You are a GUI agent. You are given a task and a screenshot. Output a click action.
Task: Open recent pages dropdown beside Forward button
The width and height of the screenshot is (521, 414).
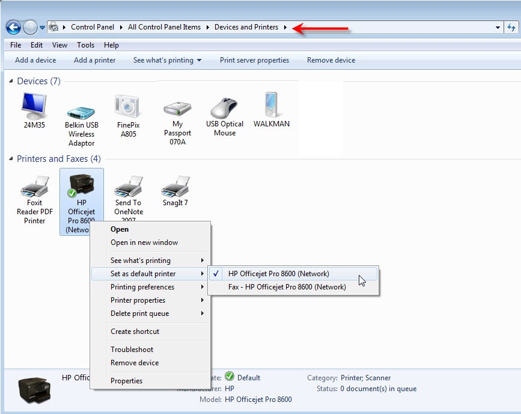point(42,28)
